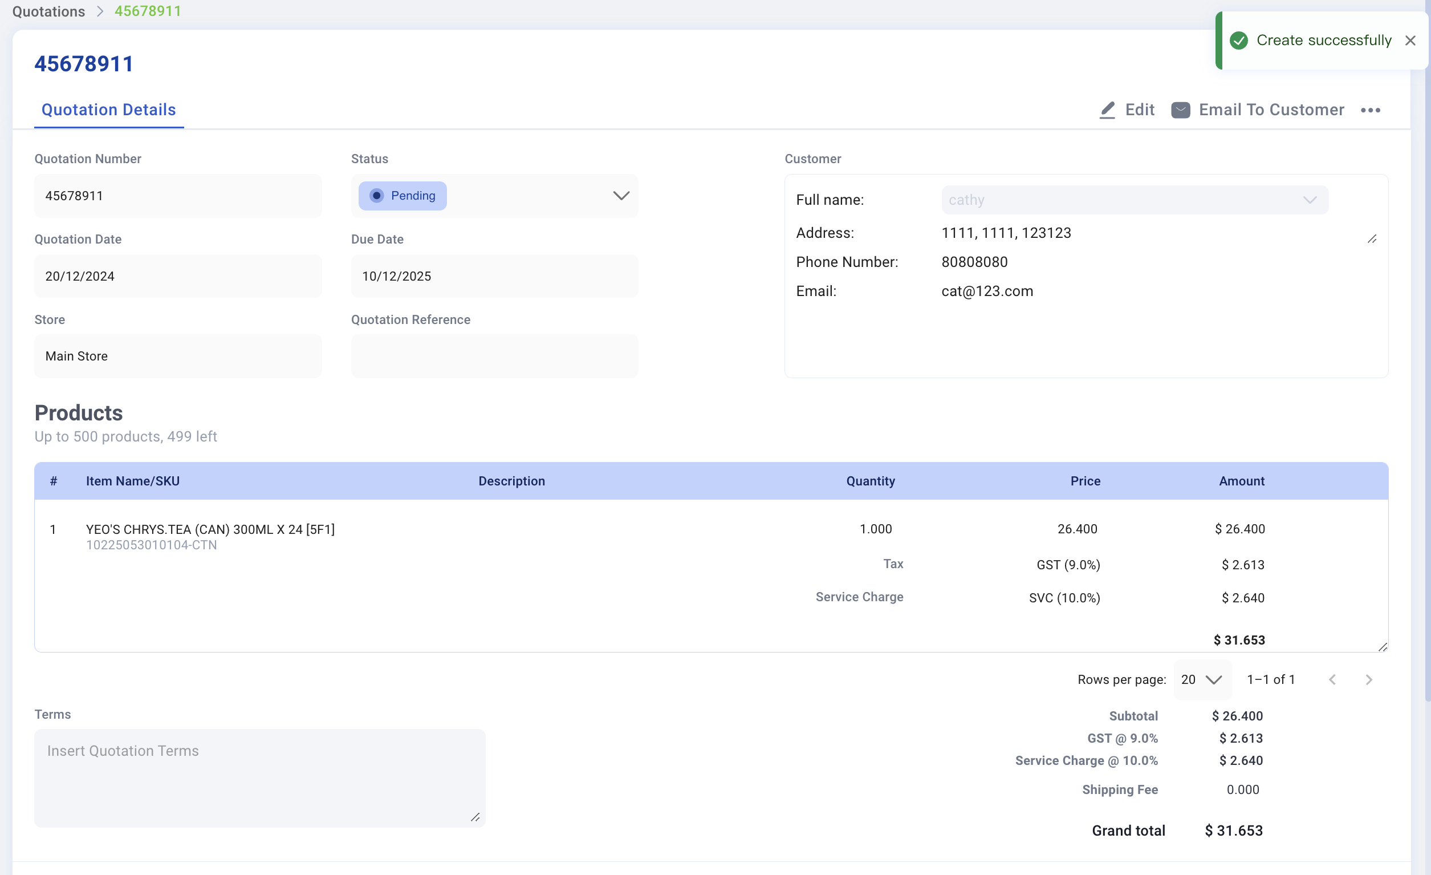1431x875 pixels.
Task: Expand the Status dropdown chevron
Action: pyautogui.click(x=621, y=196)
